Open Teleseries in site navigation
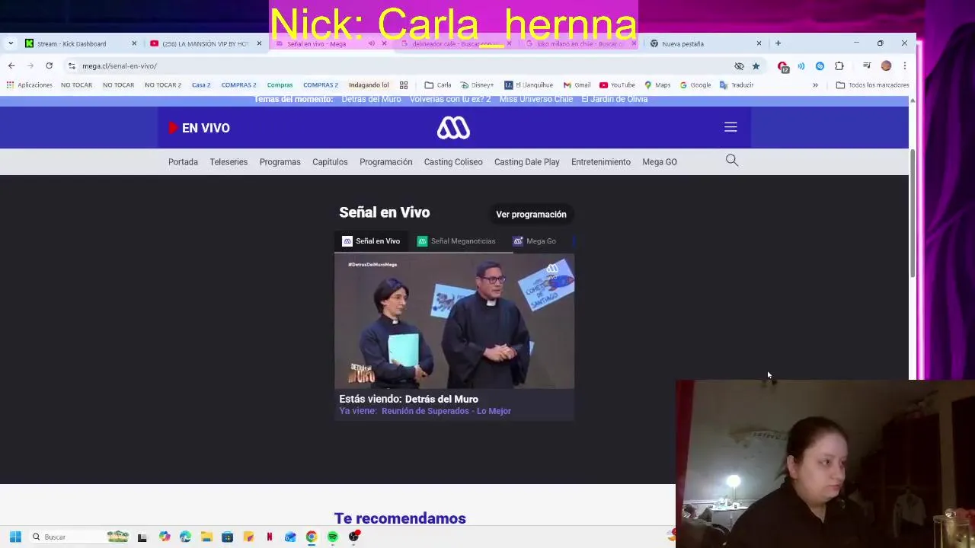 229,161
